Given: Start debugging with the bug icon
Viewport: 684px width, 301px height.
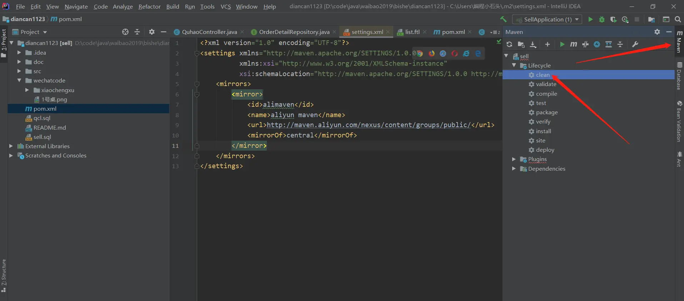Looking at the screenshot, I should click(602, 19).
